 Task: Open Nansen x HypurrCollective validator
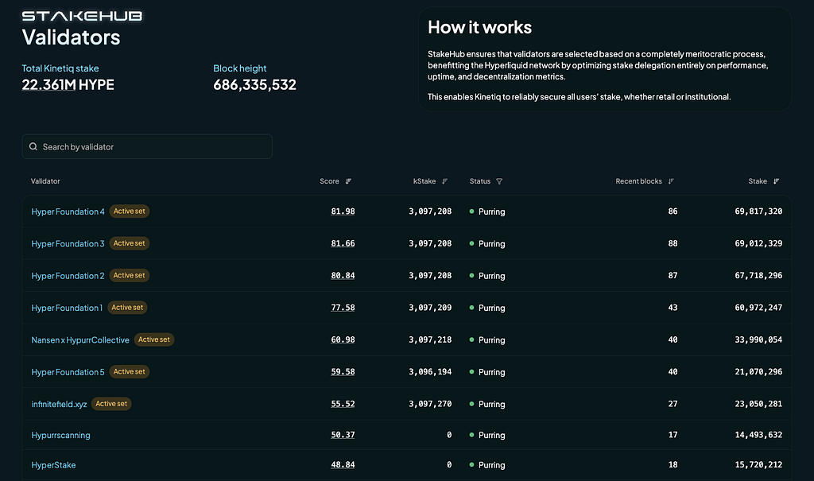[x=79, y=340]
